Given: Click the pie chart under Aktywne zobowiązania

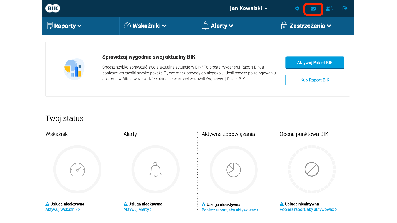Looking at the screenshot, I should pos(234,170).
